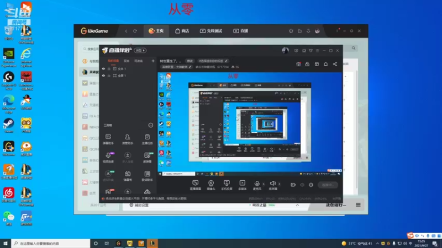
Task: Toggle lock on 全屏 1 source
Action: coord(109,76)
